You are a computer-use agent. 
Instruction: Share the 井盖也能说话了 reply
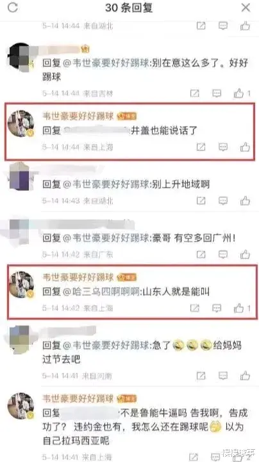point(201,147)
